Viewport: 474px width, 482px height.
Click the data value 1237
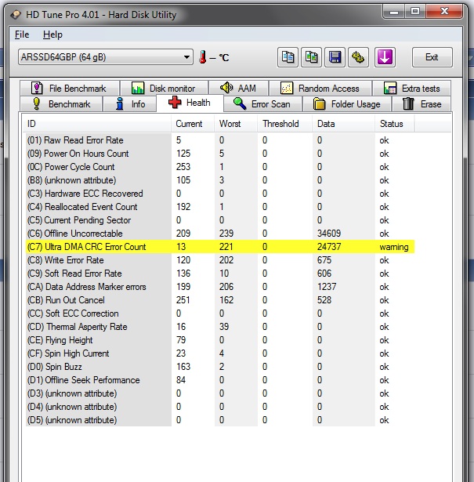click(327, 287)
